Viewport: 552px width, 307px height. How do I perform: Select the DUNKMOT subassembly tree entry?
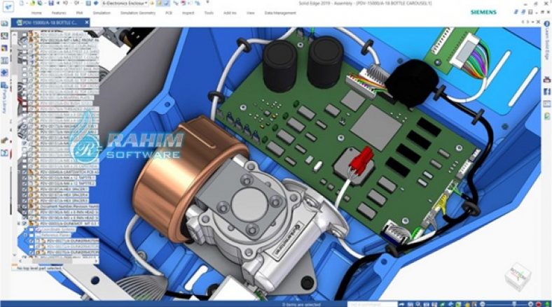click(x=69, y=223)
